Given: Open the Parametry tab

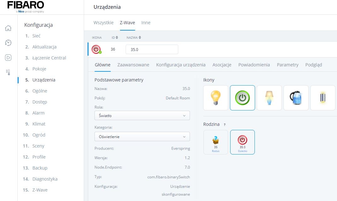Looking at the screenshot, I should click(288, 64).
